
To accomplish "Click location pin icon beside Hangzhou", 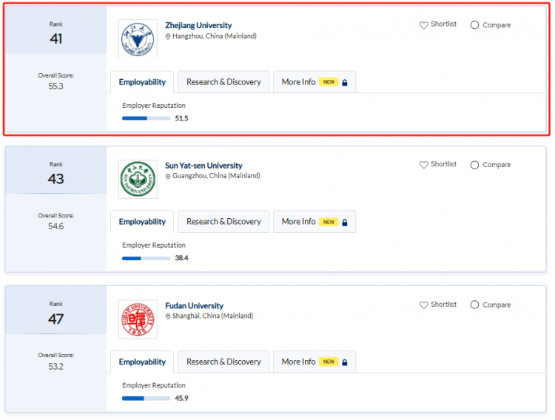I will [x=168, y=36].
